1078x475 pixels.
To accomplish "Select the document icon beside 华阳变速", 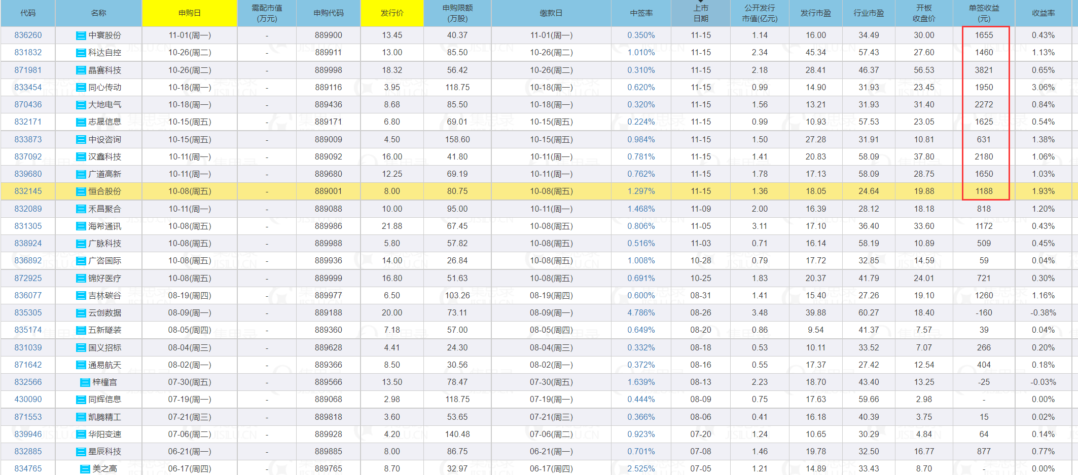I will [x=81, y=434].
